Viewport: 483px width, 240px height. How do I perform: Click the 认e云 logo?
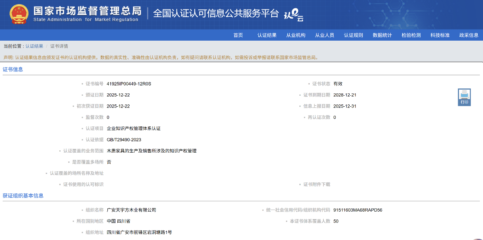click(294, 15)
